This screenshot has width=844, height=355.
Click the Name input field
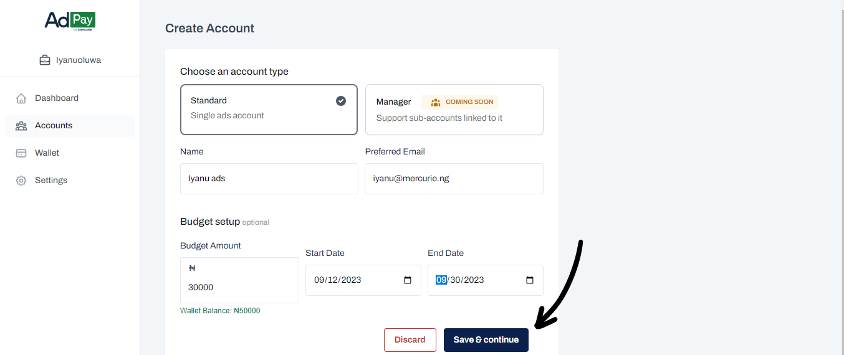[x=269, y=179]
